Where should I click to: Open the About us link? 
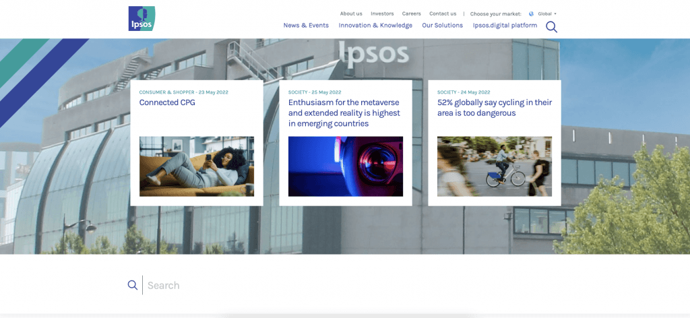pyautogui.click(x=351, y=13)
